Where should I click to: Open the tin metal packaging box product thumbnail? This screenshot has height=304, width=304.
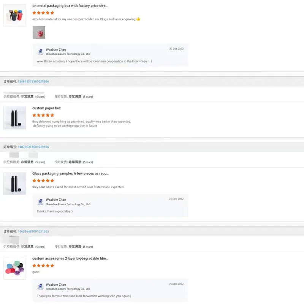15,16
